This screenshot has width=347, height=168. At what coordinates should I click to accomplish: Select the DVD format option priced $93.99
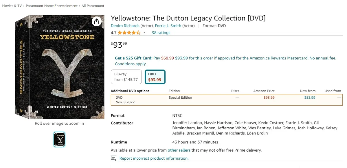(x=155, y=76)
